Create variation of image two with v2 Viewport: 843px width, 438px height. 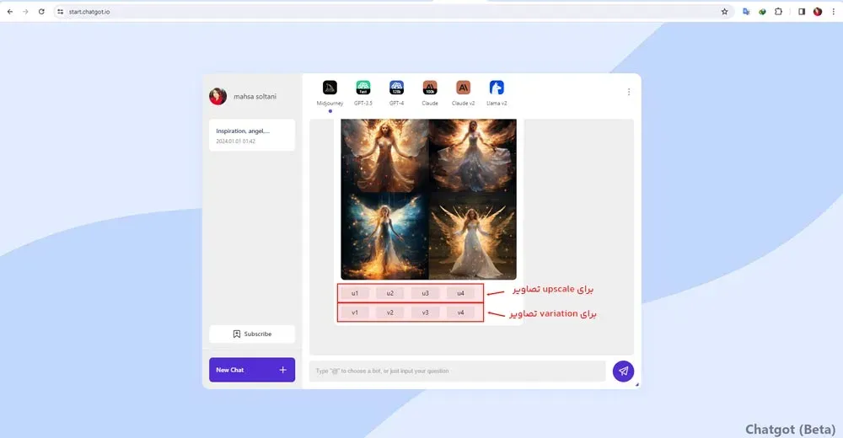coord(389,312)
